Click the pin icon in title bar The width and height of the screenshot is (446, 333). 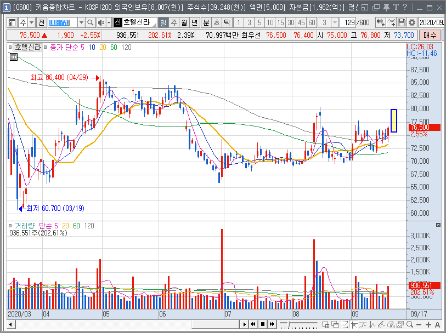pos(386,7)
